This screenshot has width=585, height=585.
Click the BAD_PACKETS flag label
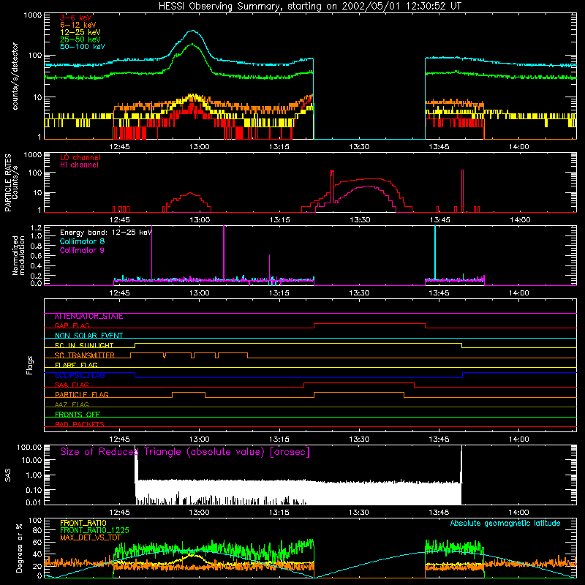(80, 424)
